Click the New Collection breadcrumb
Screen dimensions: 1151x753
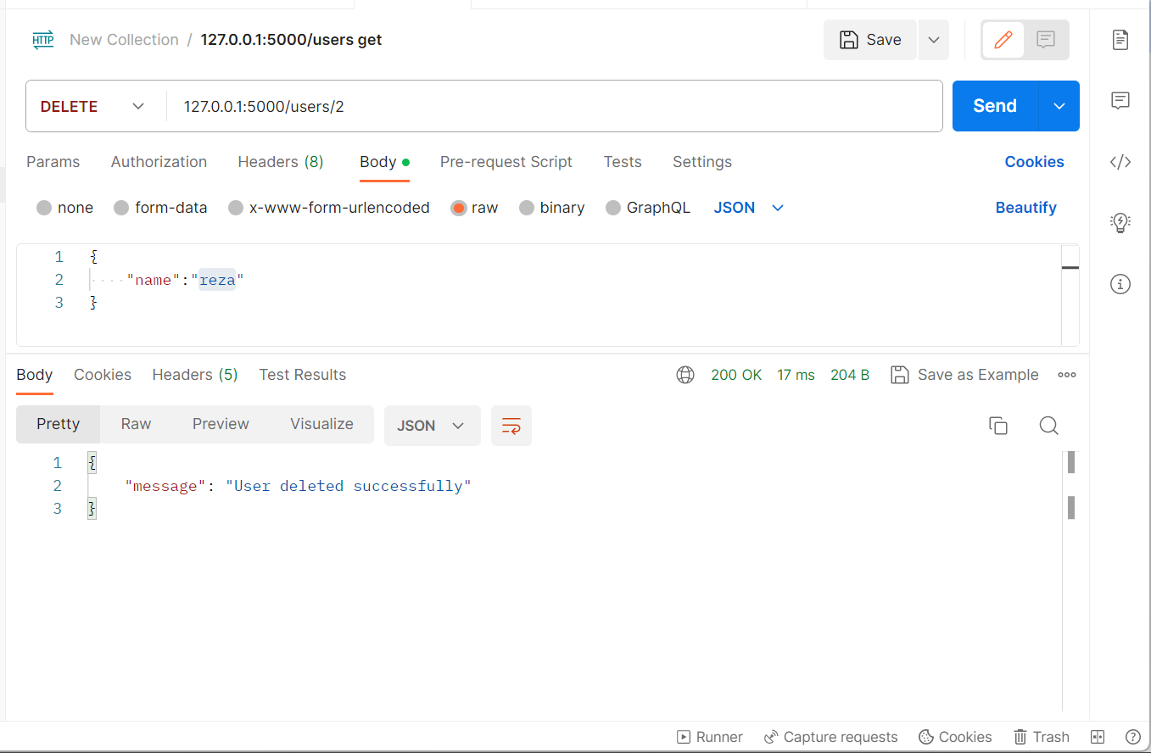click(124, 40)
